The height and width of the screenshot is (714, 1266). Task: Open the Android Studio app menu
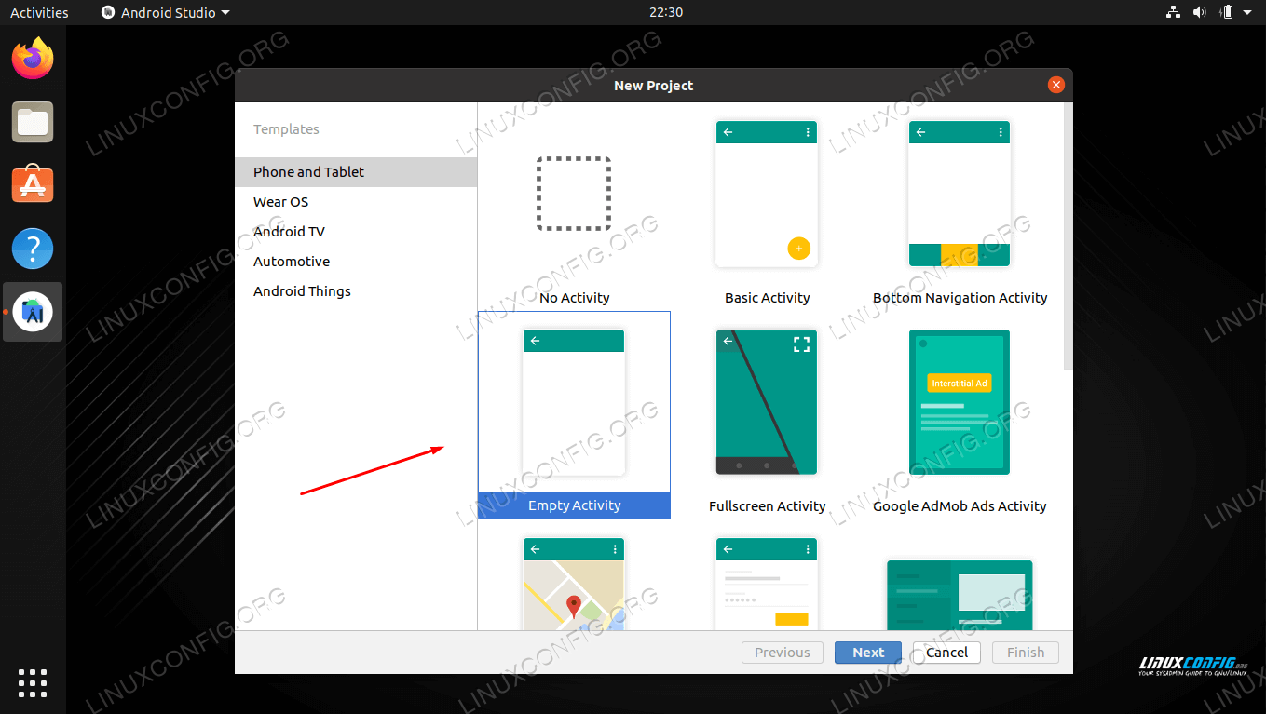(x=166, y=12)
